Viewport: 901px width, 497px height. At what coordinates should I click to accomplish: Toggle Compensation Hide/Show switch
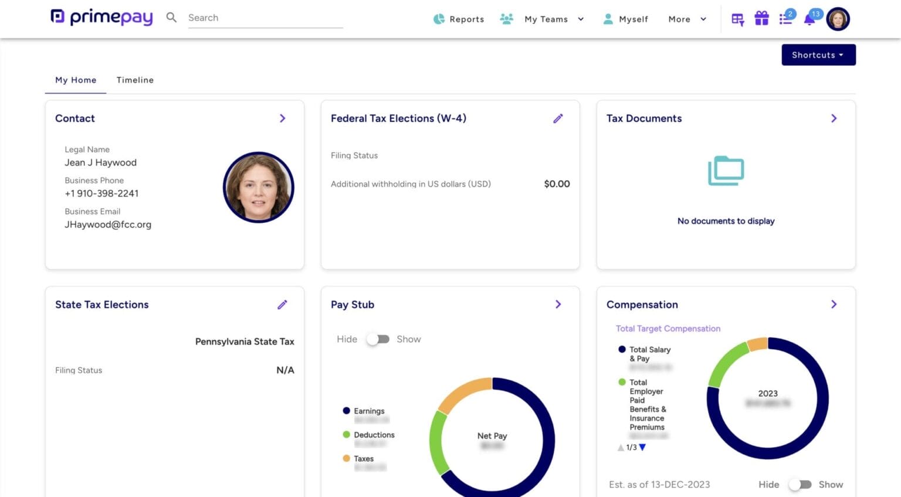coord(800,484)
